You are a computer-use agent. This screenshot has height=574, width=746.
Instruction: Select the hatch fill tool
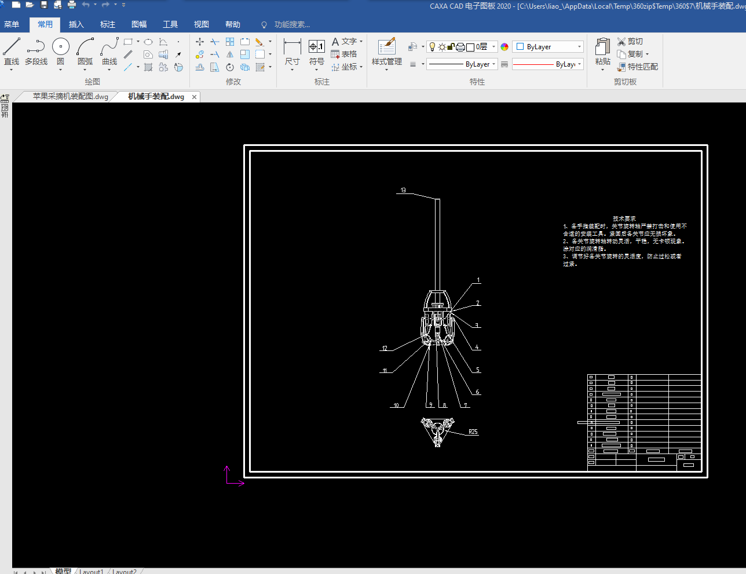point(148,67)
